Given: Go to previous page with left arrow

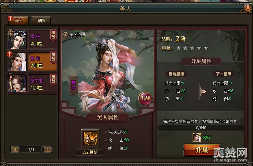Looking at the screenshot, I should coord(15,149).
